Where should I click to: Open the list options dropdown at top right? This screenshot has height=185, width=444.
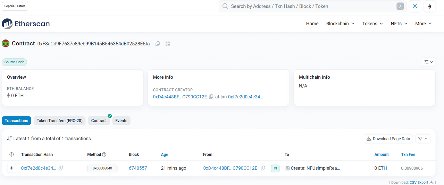point(428,62)
